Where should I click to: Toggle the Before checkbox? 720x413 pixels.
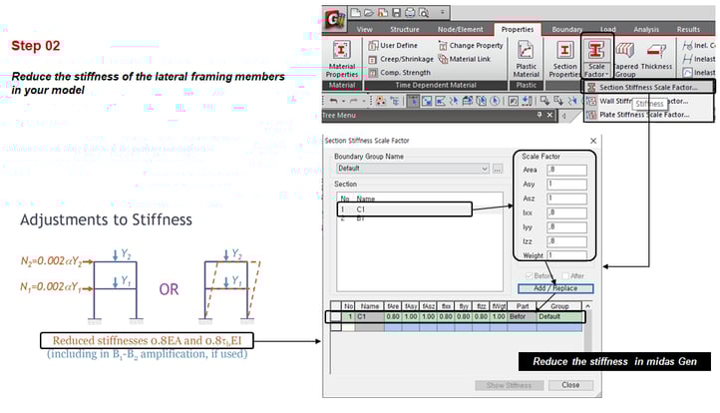tap(529, 275)
